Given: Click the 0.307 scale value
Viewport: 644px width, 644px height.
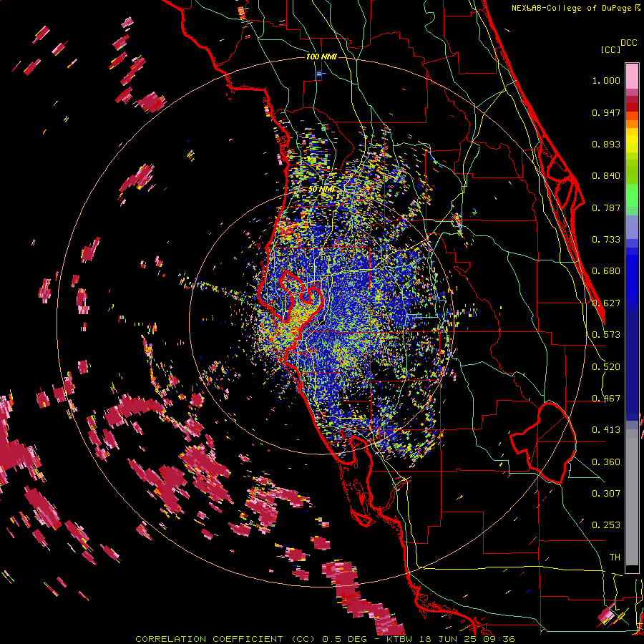Looking at the screenshot, I should click(606, 494).
